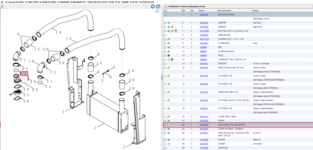Toggle the 'Отобразить только выбранные метки' checkbox
This screenshot has height=150, width=313.
click(x=166, y=6)
